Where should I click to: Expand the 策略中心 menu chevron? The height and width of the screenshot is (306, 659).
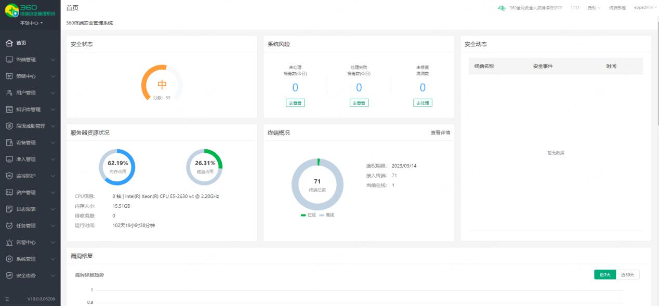tap(53, 76)
